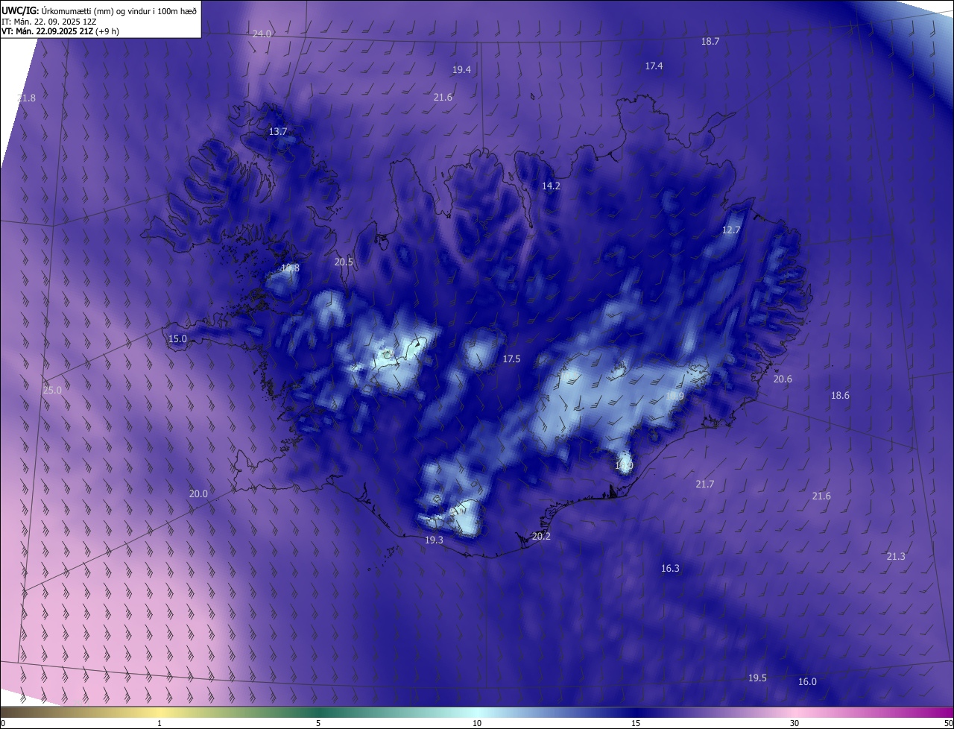This screenshot has width=954, height=729.
Task: Click the 21.6 value beside 21.7
Action: 821,496
